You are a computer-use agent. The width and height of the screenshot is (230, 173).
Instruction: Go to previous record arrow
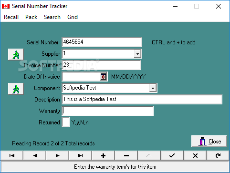pos(35,155)
